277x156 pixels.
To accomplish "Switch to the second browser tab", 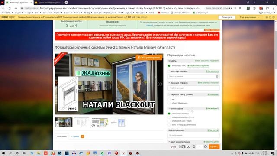I will click(48, 3).
